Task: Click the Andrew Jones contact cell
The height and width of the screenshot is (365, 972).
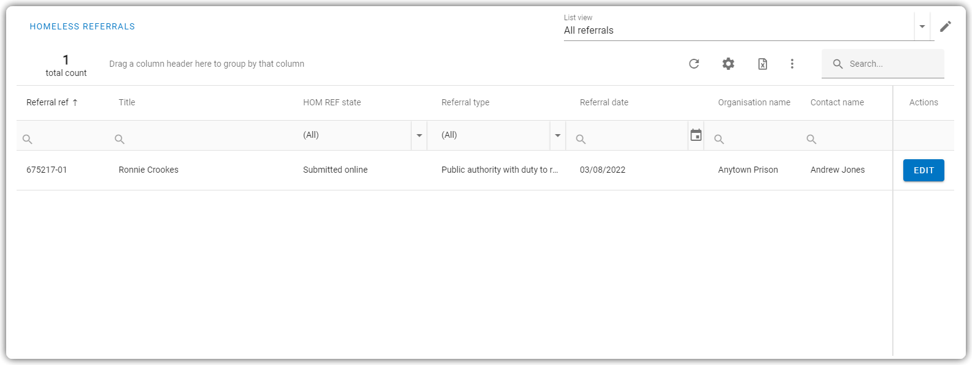Action: [838, 170]
